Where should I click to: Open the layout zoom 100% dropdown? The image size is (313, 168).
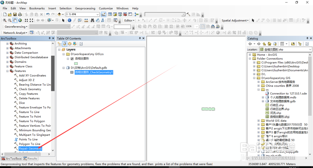[197, 26]
